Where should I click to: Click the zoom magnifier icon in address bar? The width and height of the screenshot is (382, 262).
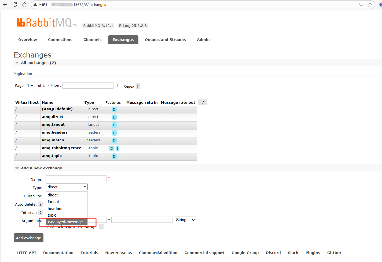click(361, 5)
